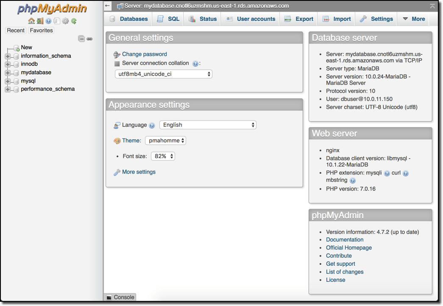This screenshot has width=443, height=306.
Task: Open the Documentation link
Action: (x=345, y=239)
